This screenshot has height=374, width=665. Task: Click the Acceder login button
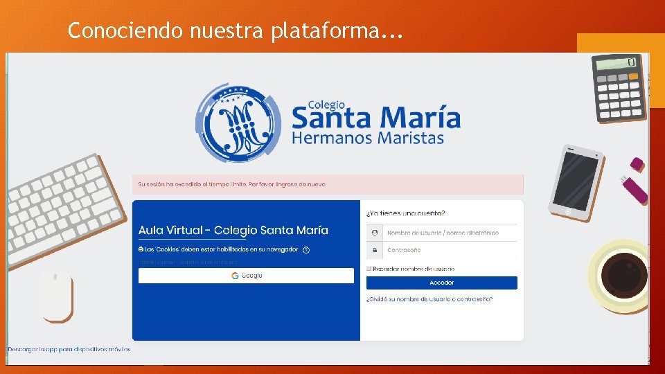click(441, 283)
